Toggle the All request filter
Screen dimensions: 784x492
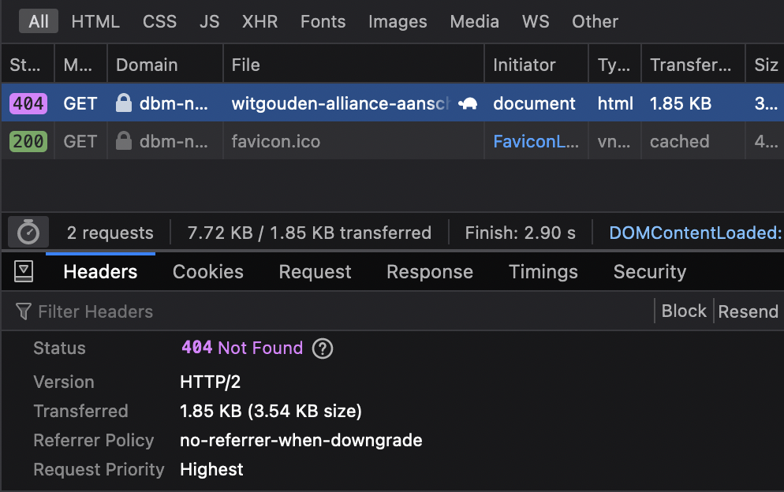[38, 21]
